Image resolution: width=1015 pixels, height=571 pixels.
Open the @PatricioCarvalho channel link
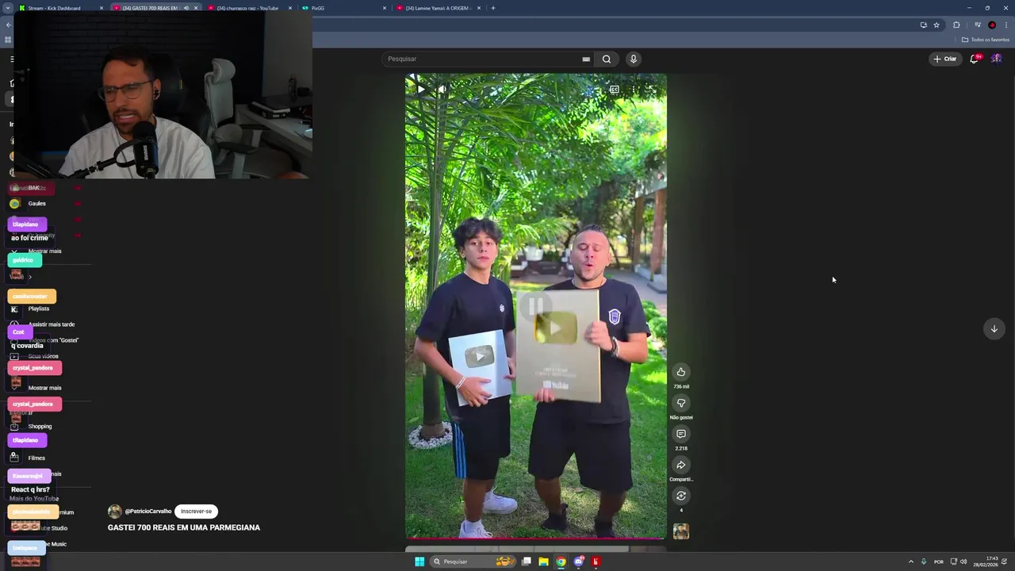[148, 512]
